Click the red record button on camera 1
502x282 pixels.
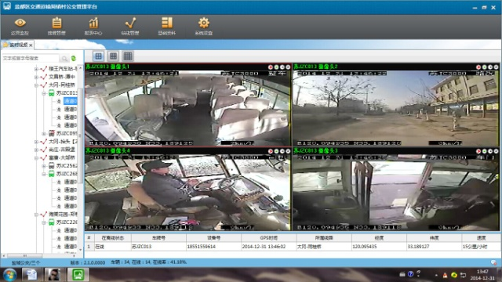271,67
